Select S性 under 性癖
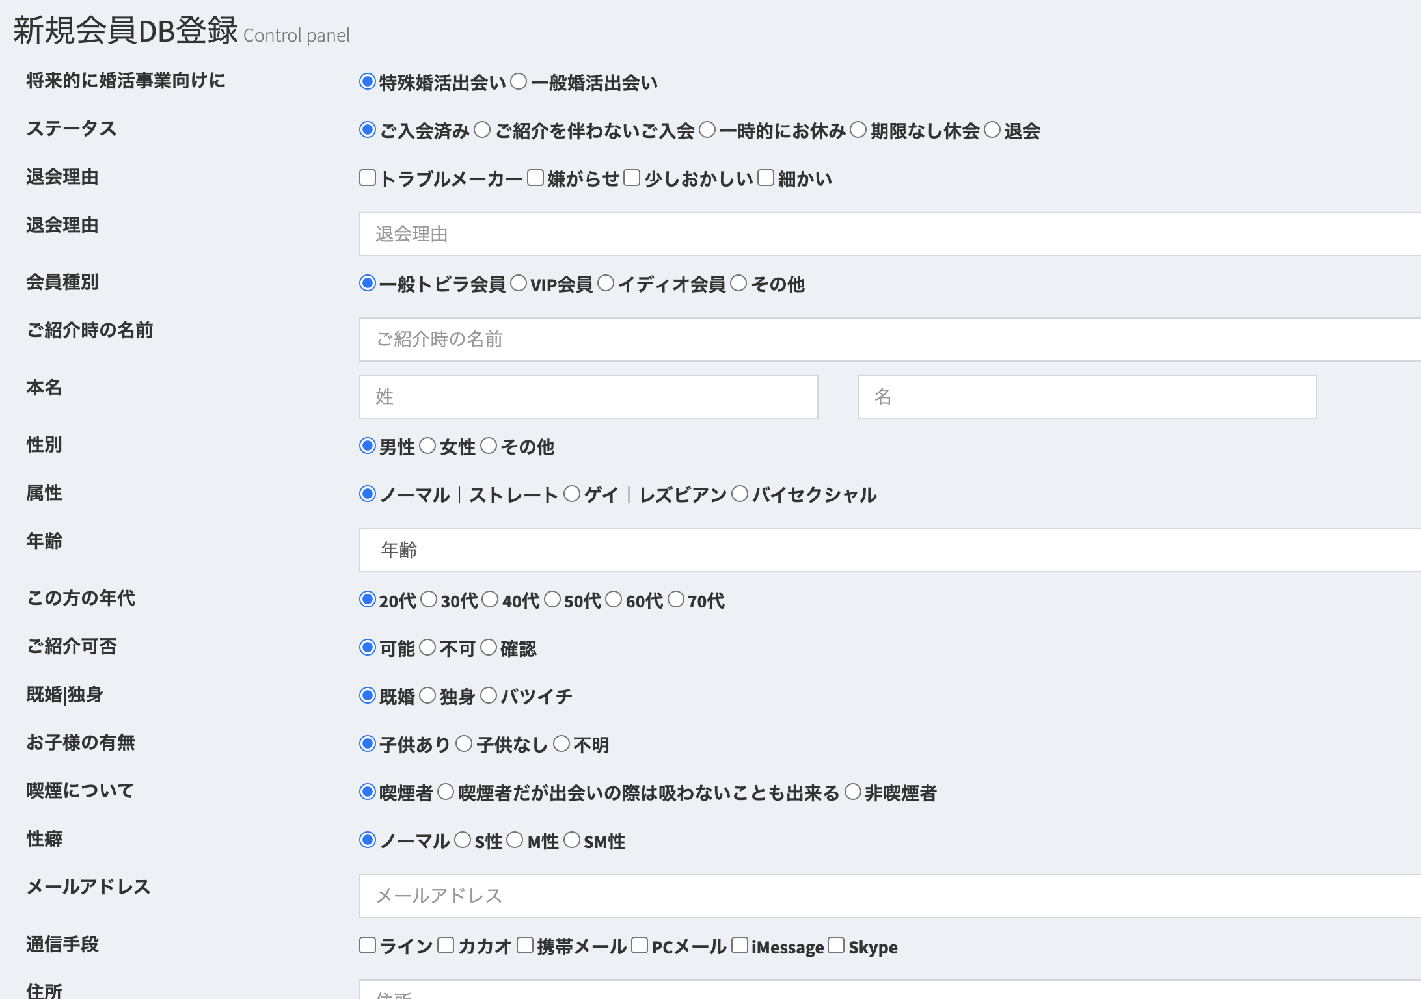 click(463, 840)
